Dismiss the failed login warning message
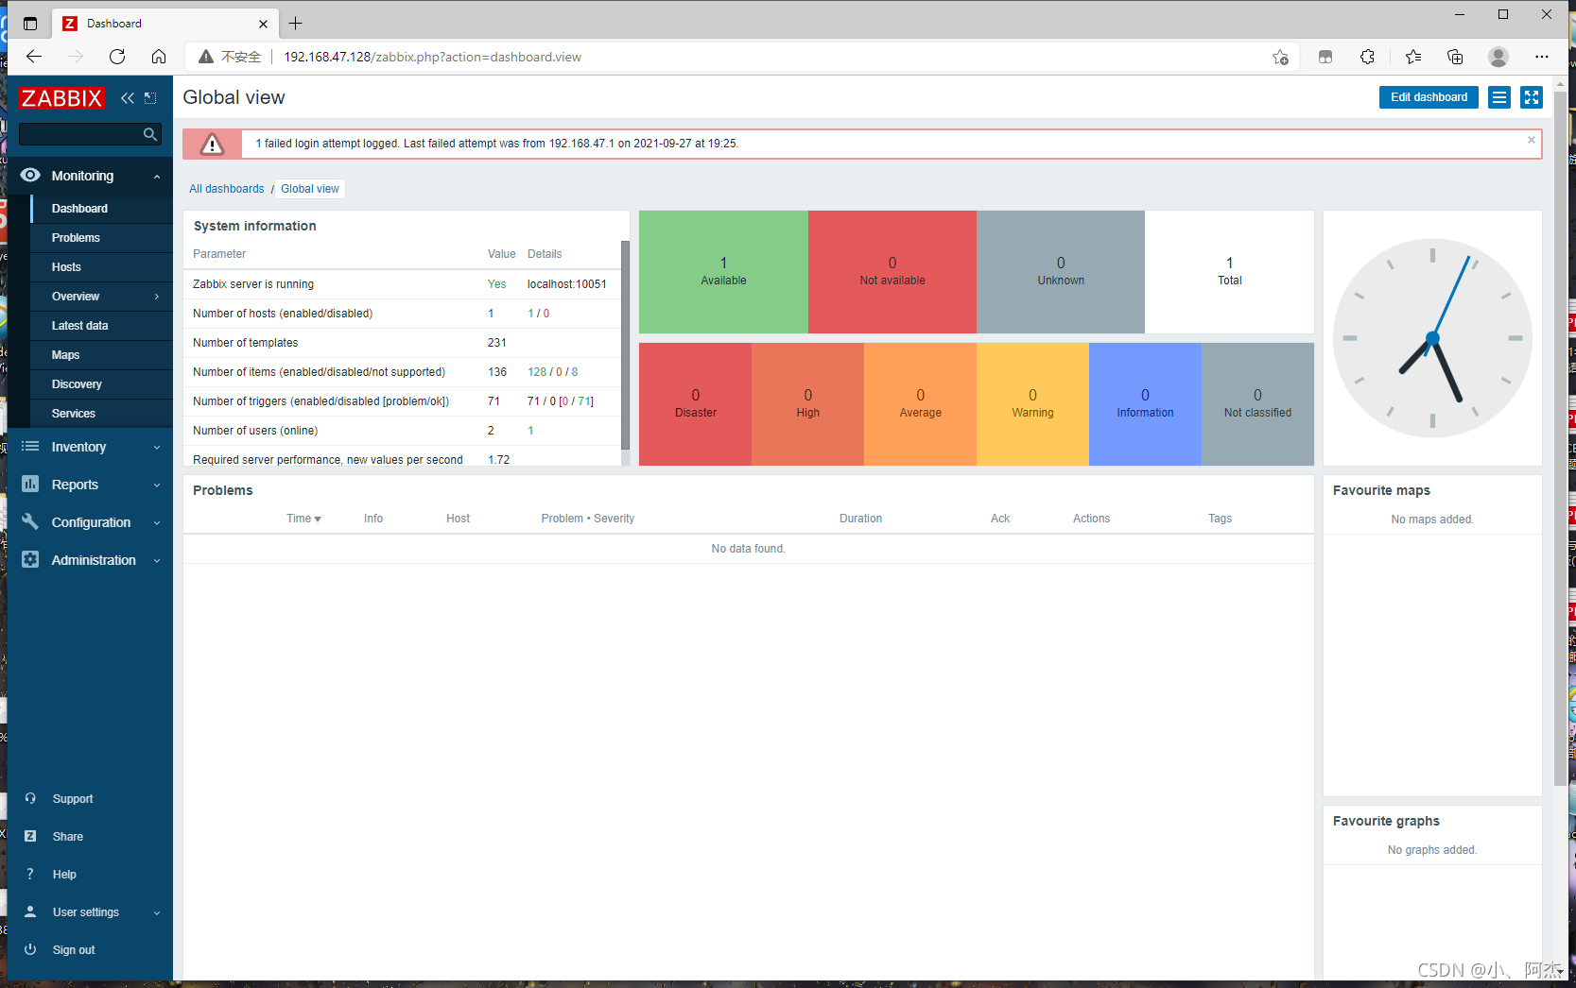1576x988 pixels. (x=1532, y=140)
